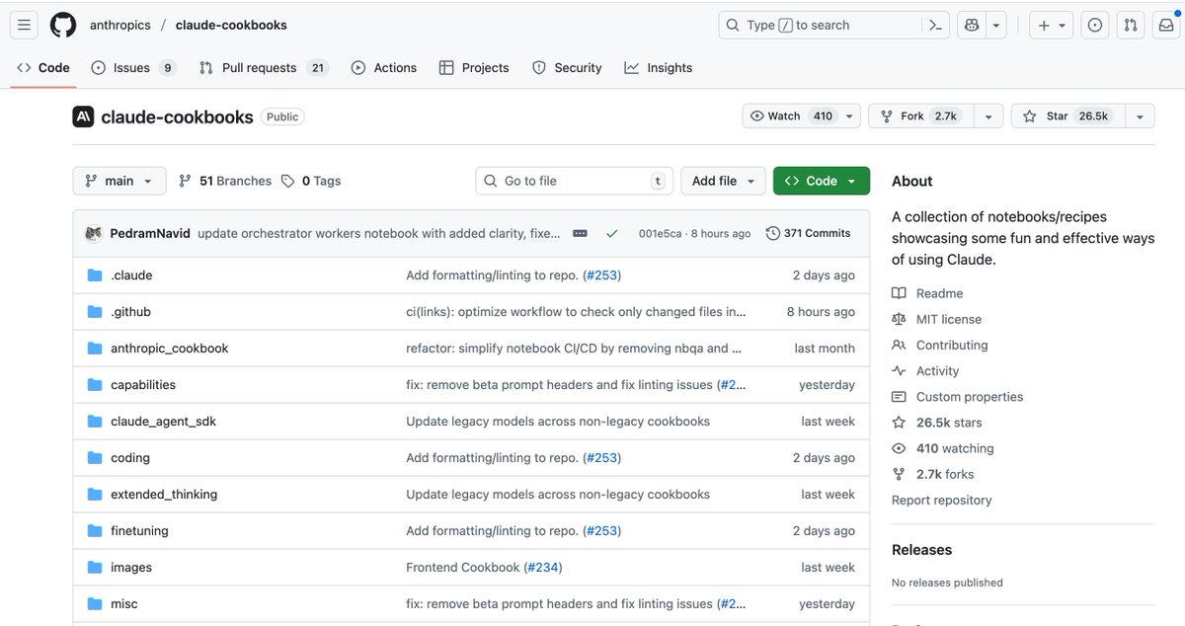Open #234 link in images row
The height and width of the screenshot is (626, 1185).
coord(542,568)
